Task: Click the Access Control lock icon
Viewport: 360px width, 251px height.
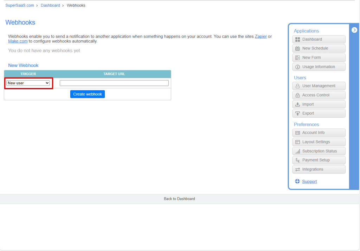Action: pyautogui.click(x=297, y=95)
